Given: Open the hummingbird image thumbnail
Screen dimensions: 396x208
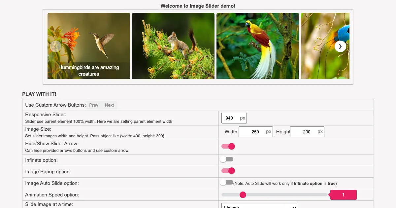Looking at the screenshot, I should [89, 46].
